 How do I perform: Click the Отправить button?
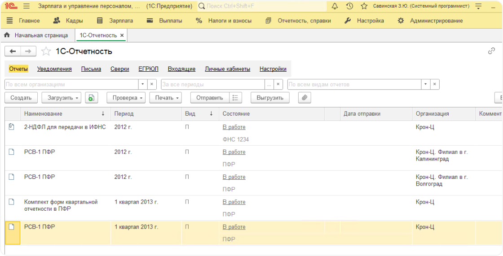(x=210, y=98)
